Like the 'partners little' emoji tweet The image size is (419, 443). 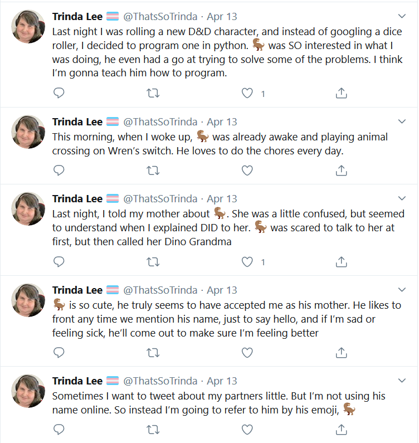(247, 430)
